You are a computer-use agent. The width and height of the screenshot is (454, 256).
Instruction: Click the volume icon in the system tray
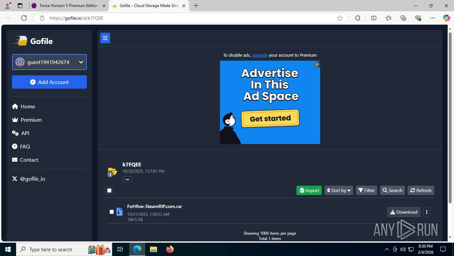pos(403,249)
